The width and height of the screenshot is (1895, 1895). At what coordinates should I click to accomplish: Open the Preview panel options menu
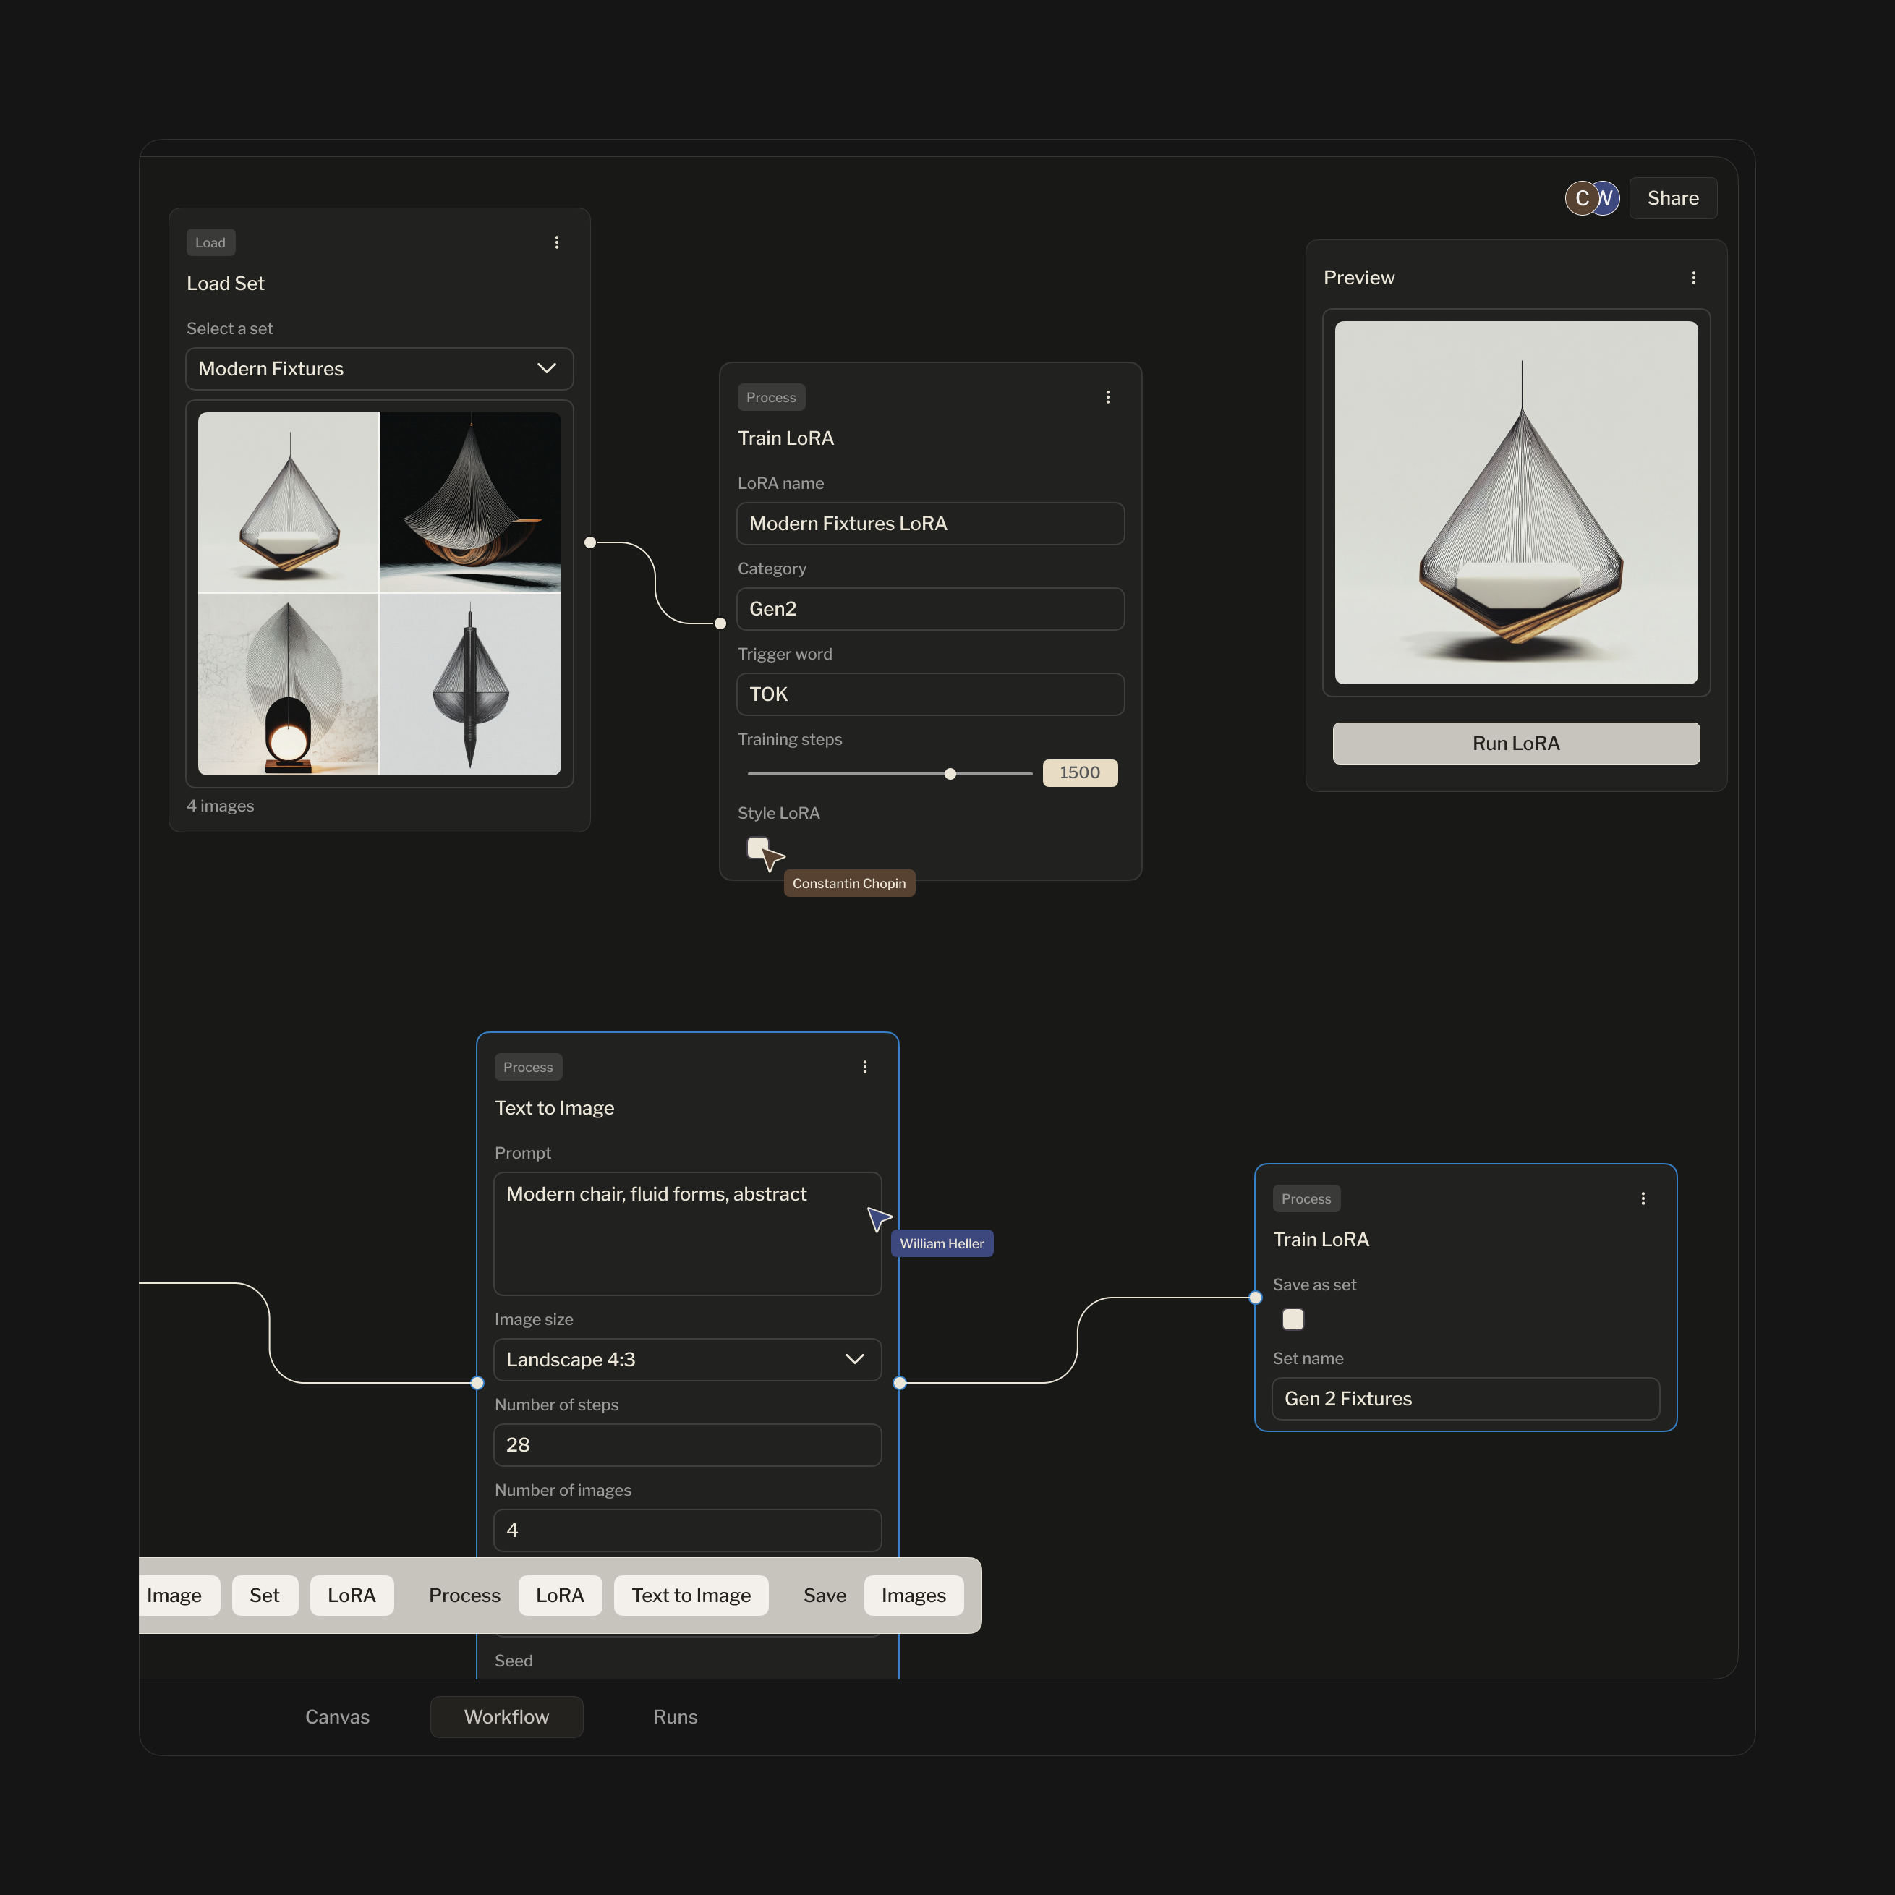pos(1694,278)
